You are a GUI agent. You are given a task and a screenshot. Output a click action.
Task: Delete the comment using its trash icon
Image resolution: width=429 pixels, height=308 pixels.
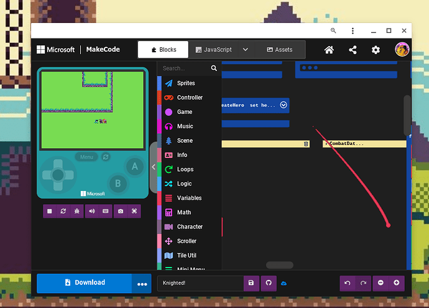click(x=306, y=144)
